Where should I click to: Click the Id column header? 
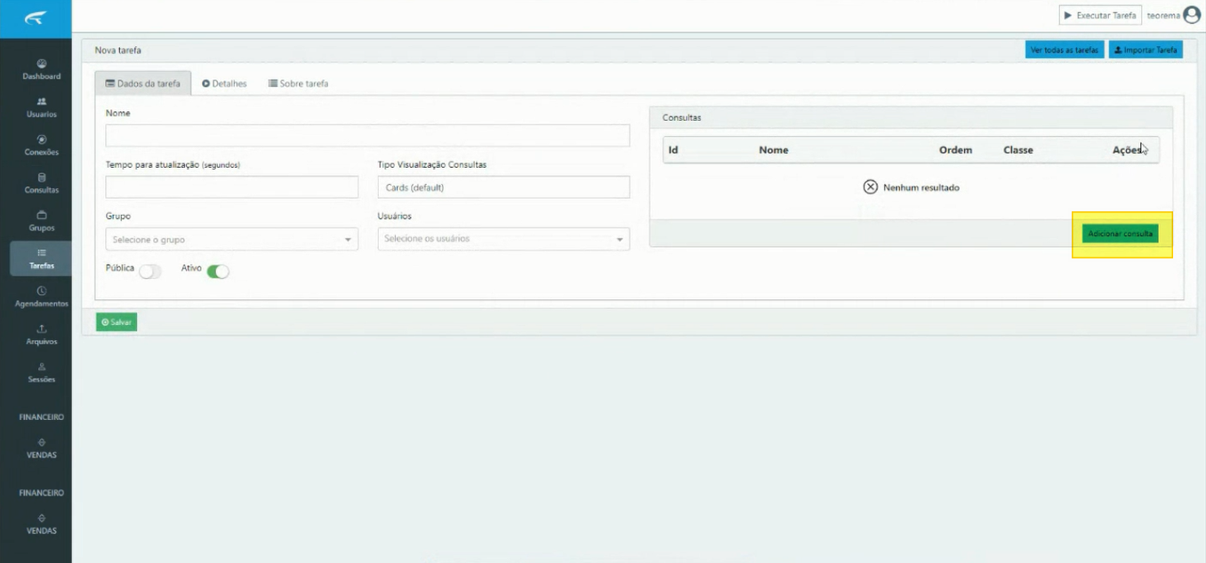tap(673, 150)
